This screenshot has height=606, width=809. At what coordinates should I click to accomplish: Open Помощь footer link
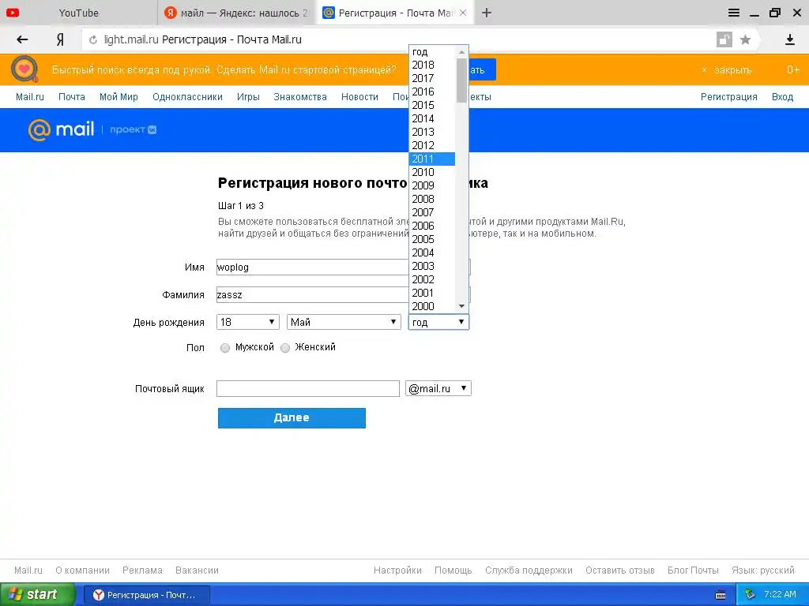click(453, 570)
